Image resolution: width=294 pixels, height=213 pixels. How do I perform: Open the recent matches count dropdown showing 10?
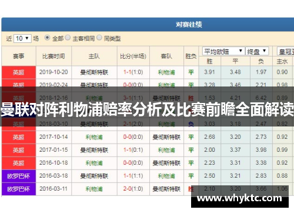(22, 38)
